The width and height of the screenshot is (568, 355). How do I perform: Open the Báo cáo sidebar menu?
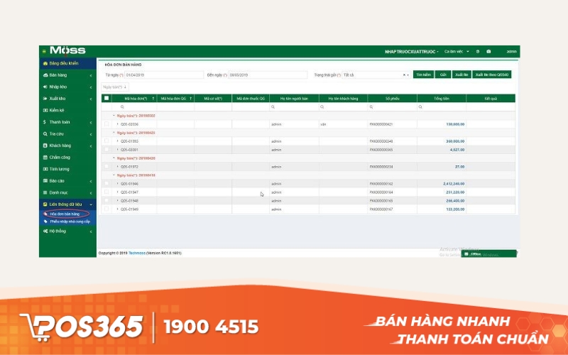tap(67, 181)
